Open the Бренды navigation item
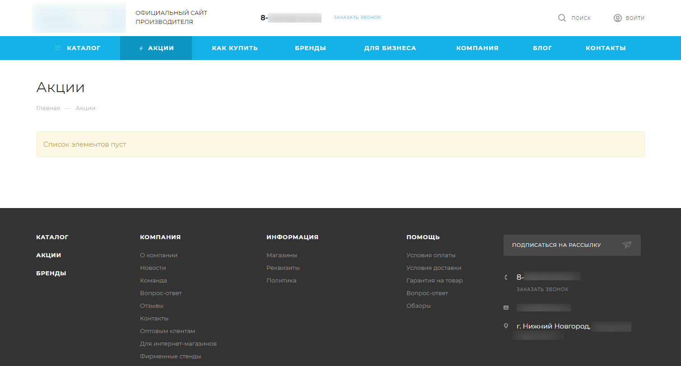This screenshot has height=366, width=681. [x=310, y=48]
